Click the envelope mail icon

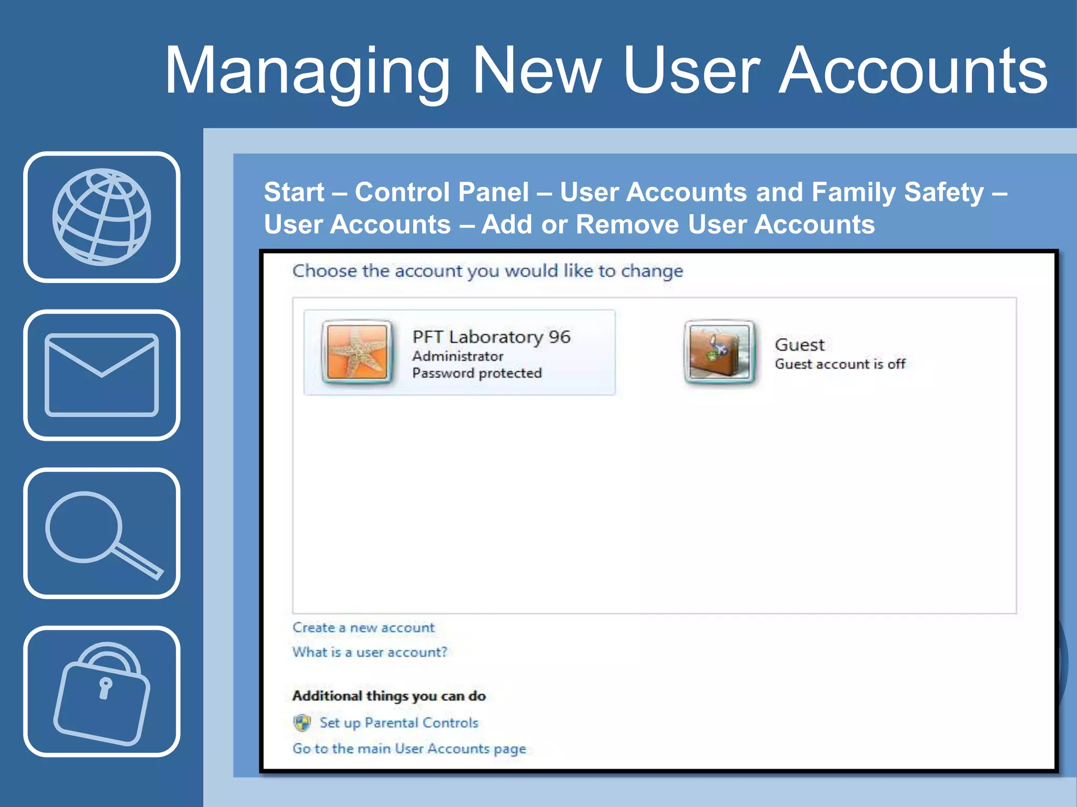[101, 375]
